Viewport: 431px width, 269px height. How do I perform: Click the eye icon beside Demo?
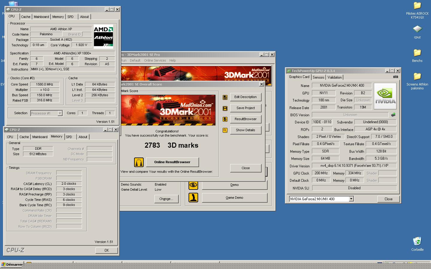193,185
